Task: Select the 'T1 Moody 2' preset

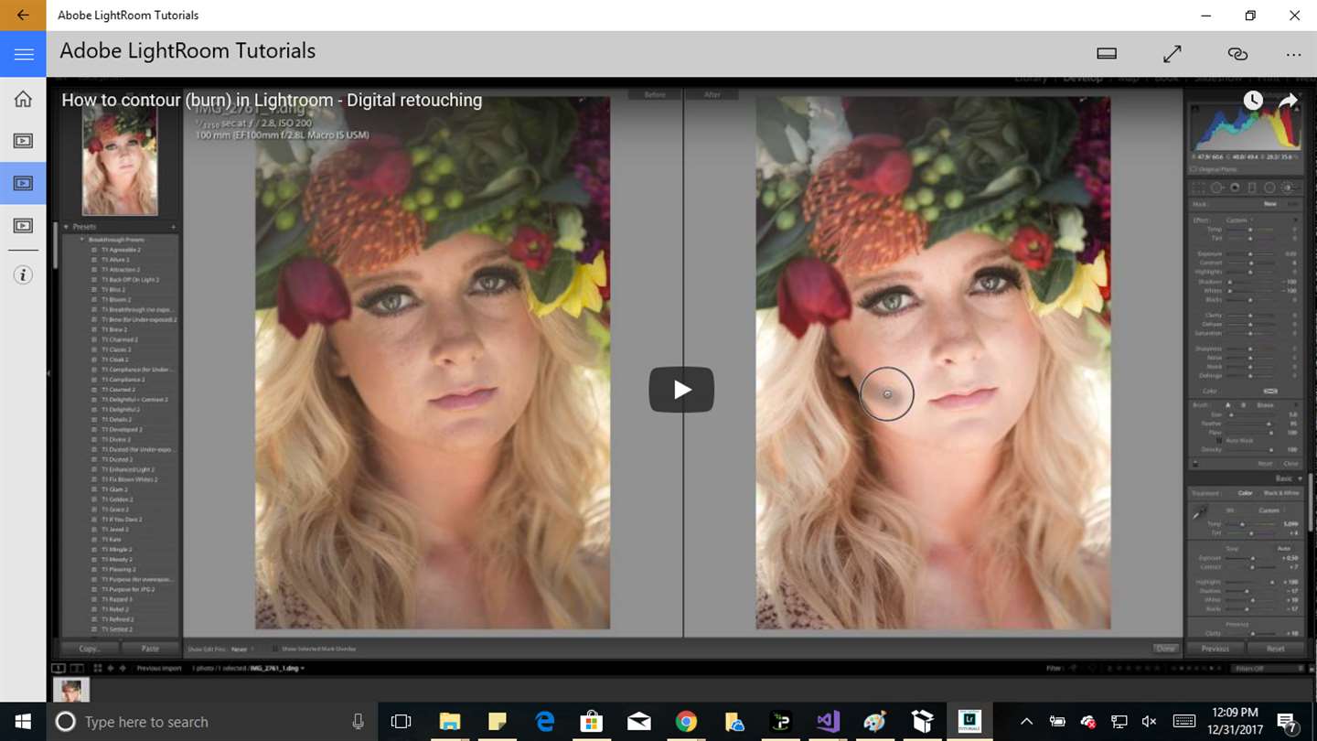Action: [x=116, y=560]
